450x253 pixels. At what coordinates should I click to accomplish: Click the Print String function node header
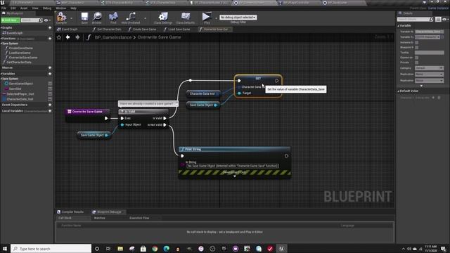(234, 149)
